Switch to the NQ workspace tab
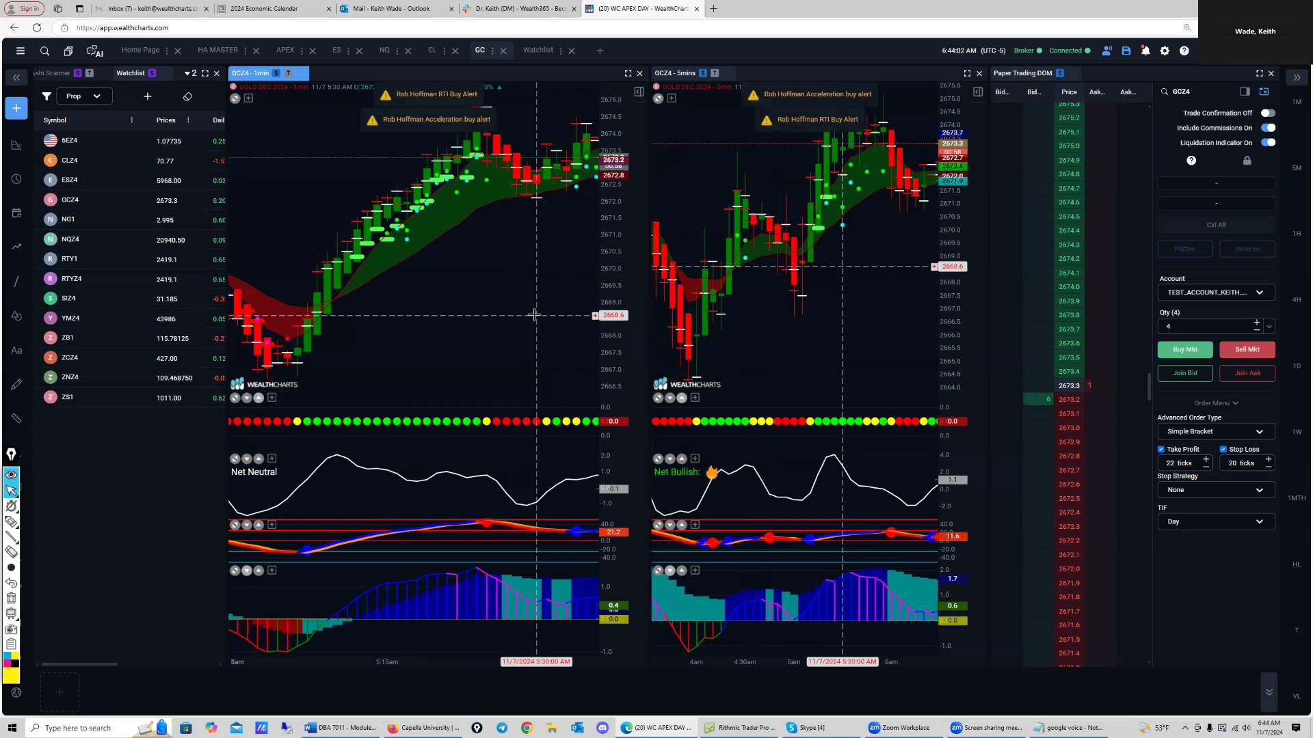 pos(384,50)
